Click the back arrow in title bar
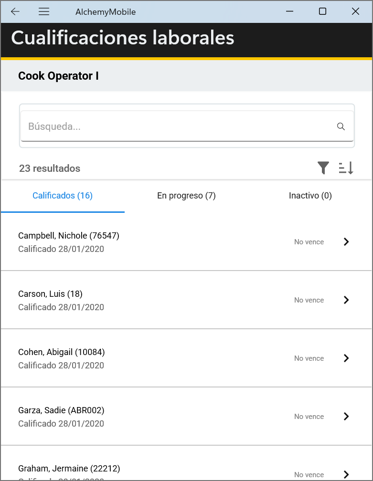The image size is (373, 481). (x=15, y=12)
